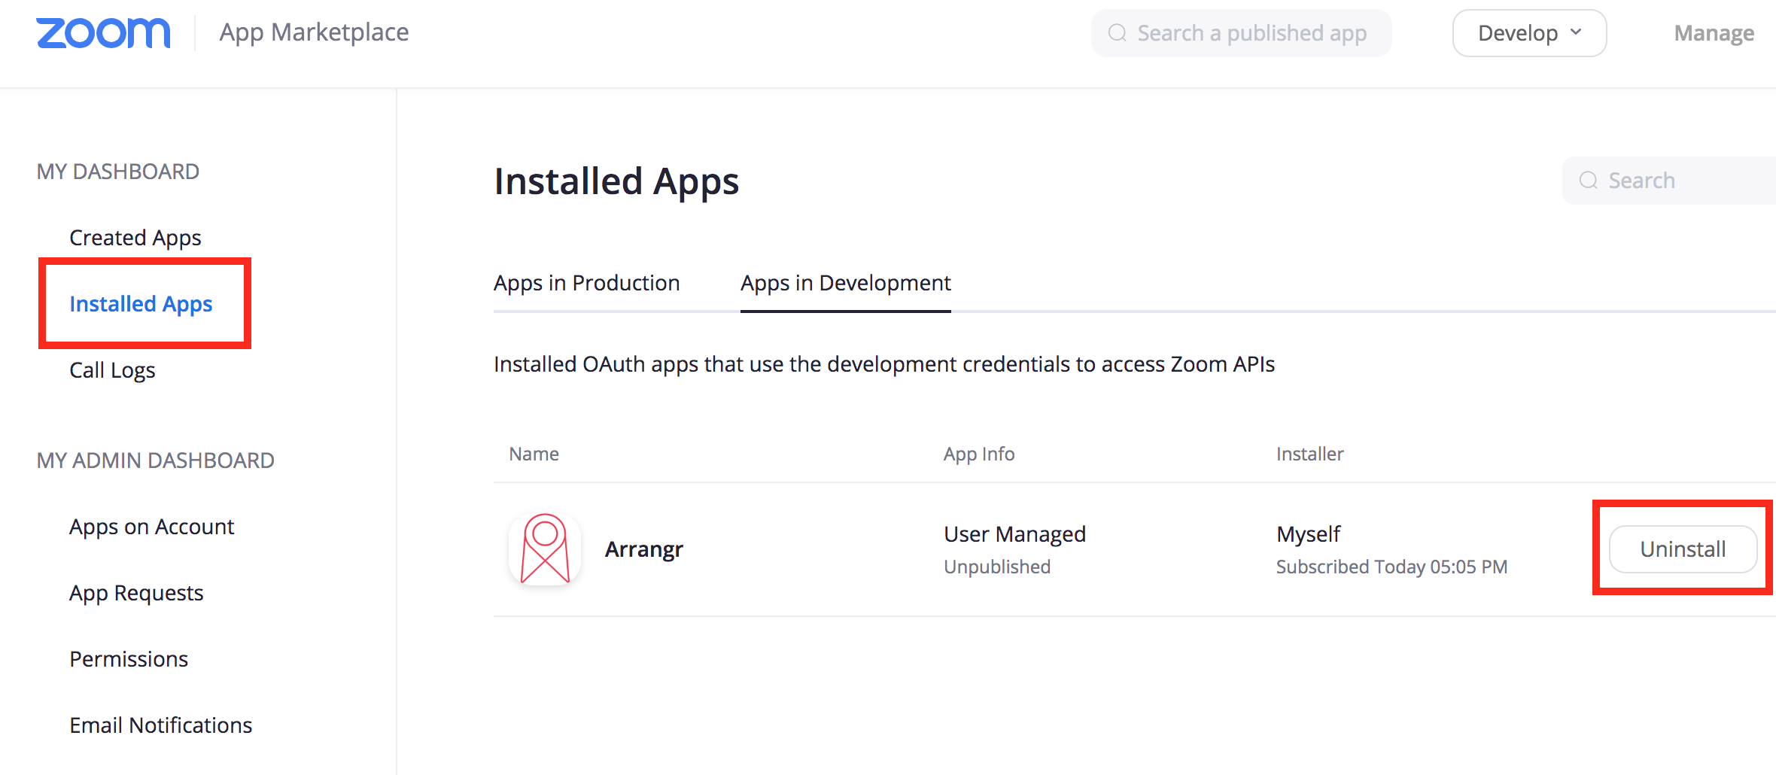Click the Installed Apps page heading

tap(616, 181)
